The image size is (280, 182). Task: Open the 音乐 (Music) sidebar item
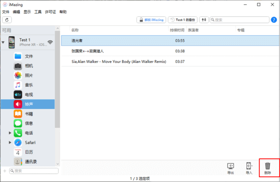point(28,85)
